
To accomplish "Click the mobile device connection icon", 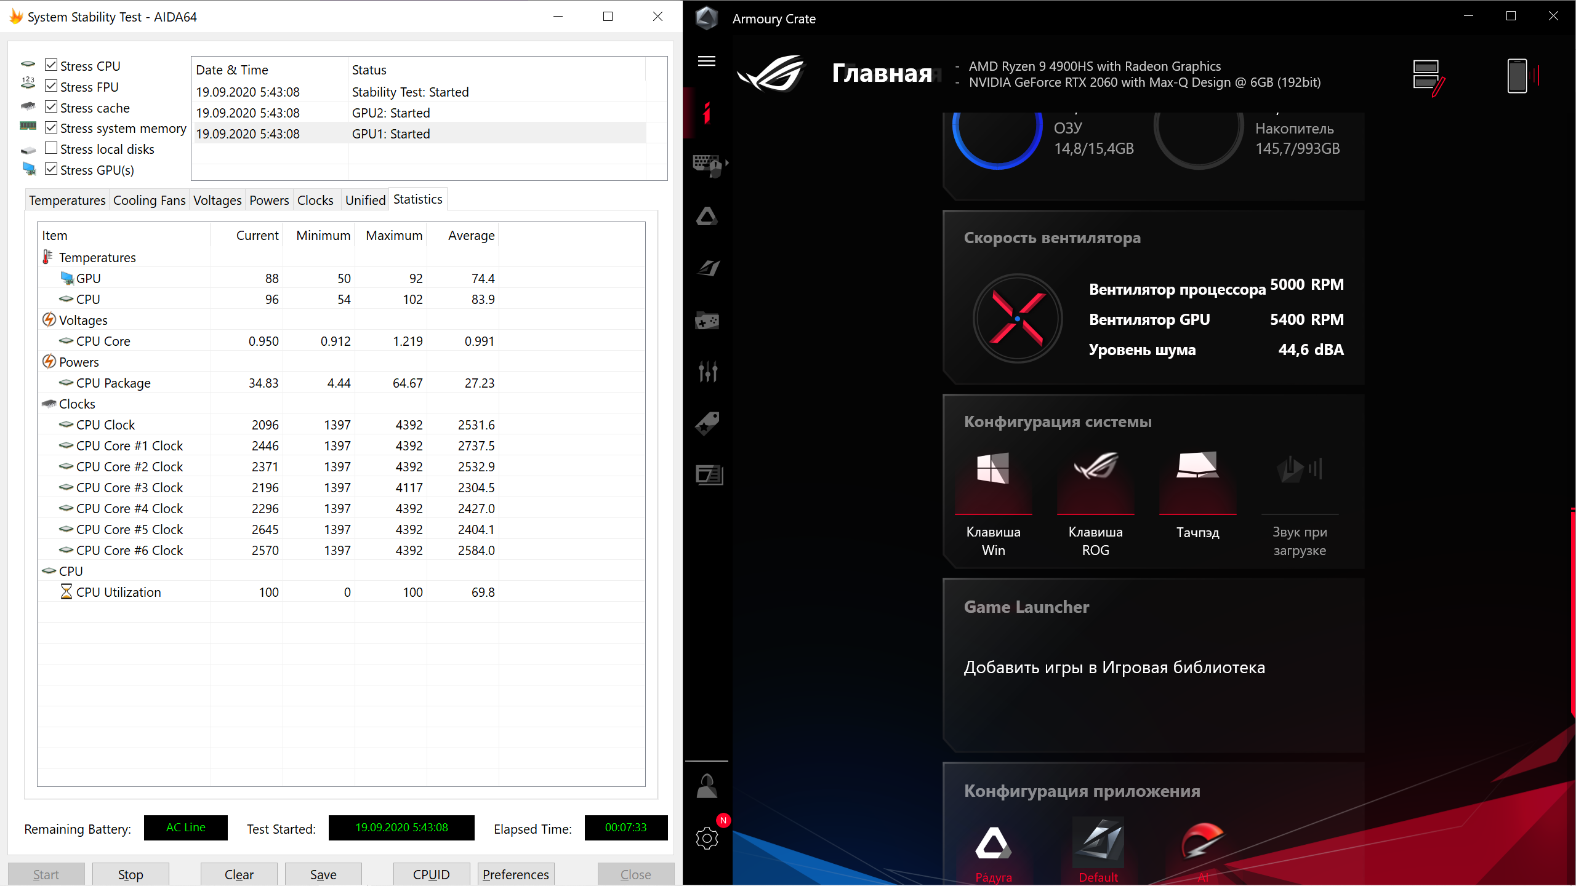I will click(x=1518, y=76).
